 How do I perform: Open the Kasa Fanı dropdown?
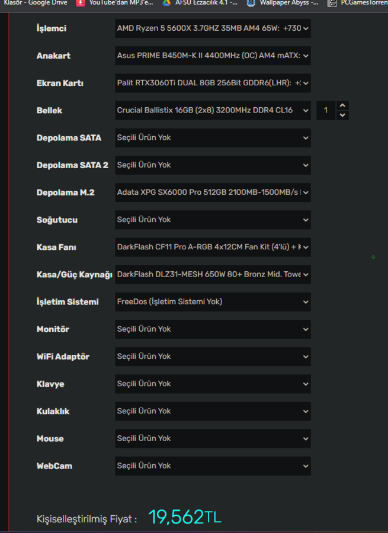point(213,247)
